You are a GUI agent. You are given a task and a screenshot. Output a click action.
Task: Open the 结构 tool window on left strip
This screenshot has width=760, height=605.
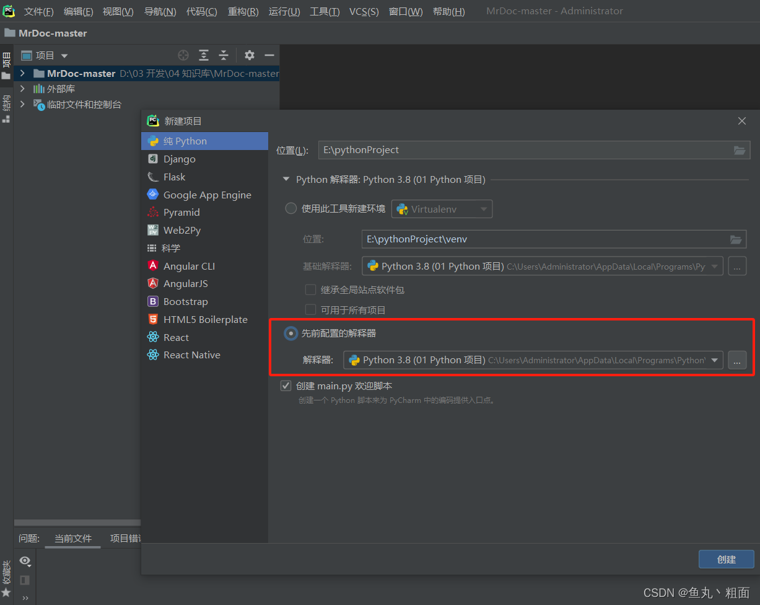coord(6,108)
